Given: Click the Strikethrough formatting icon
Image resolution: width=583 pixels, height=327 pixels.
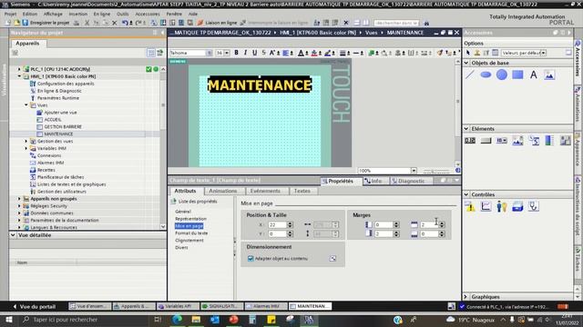Looking at the screenshot, I should [263, 53].
